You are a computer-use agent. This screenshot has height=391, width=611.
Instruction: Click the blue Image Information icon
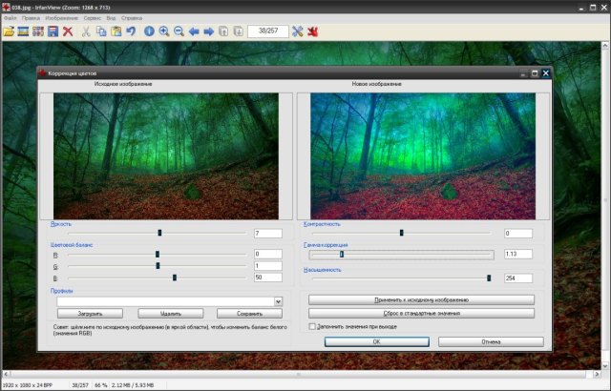149,31
